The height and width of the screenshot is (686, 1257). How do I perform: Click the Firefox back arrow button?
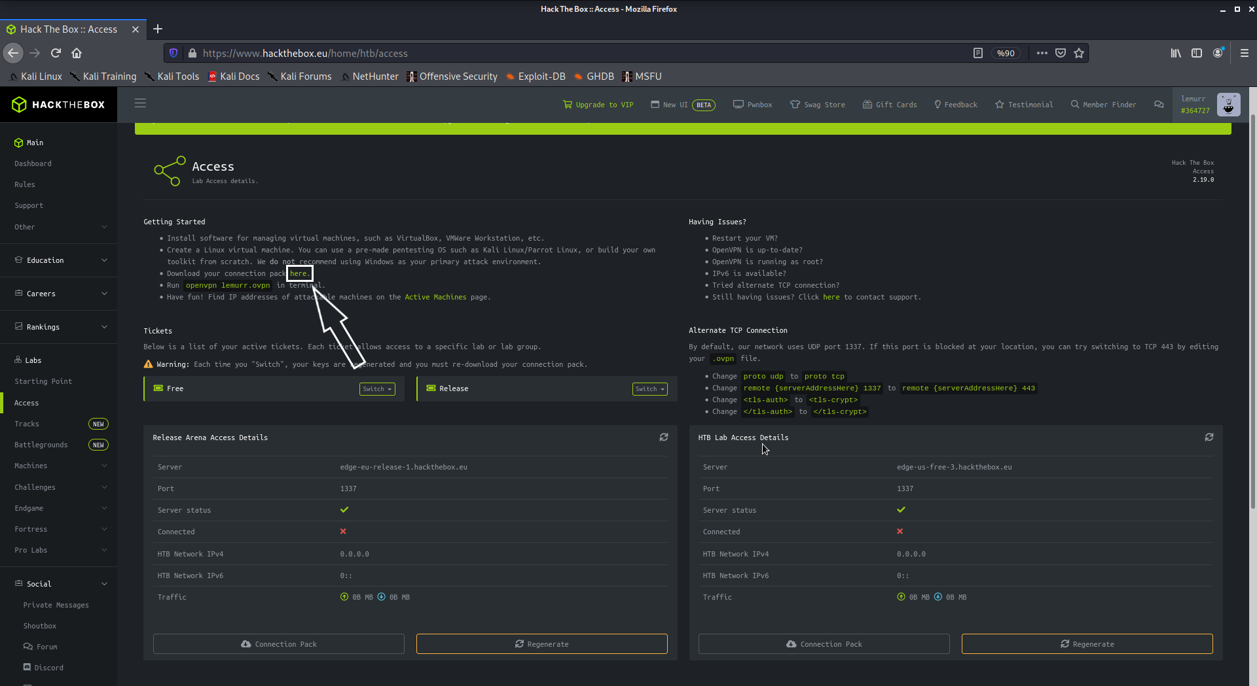click(x=13, y=53)
